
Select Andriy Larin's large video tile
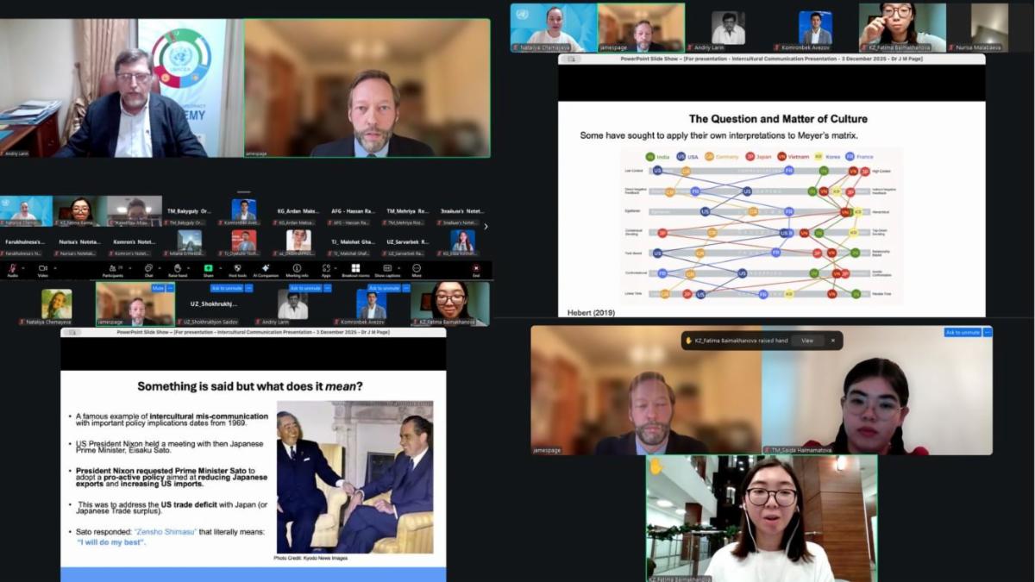(x=121, y=88)
